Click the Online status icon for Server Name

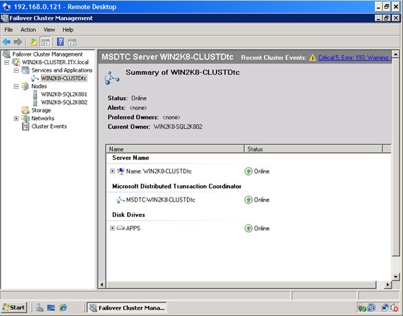tap(248, 171)
